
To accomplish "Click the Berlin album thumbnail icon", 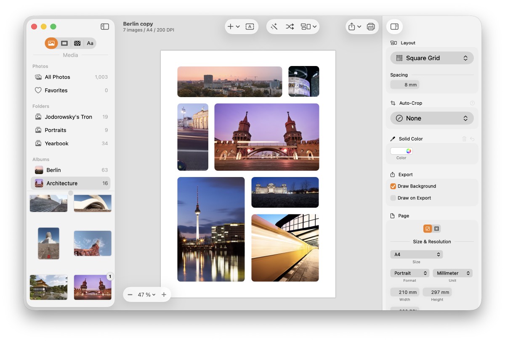I will click(x=39, y=170).
